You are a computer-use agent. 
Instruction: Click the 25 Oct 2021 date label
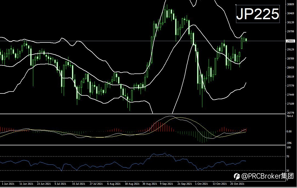pos(237,184)
